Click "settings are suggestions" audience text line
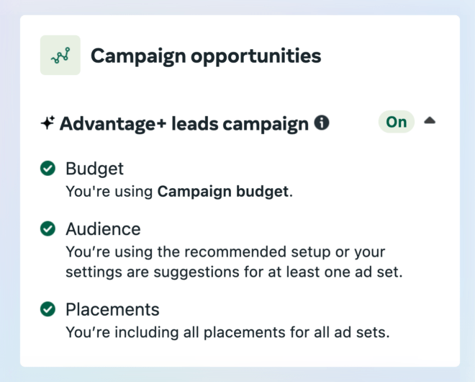Viewport: 475px width, 382px height. [234, 272]
